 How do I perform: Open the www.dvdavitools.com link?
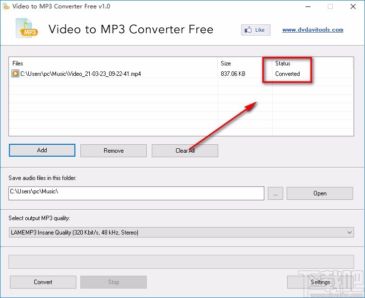click(x=312, y=30)
